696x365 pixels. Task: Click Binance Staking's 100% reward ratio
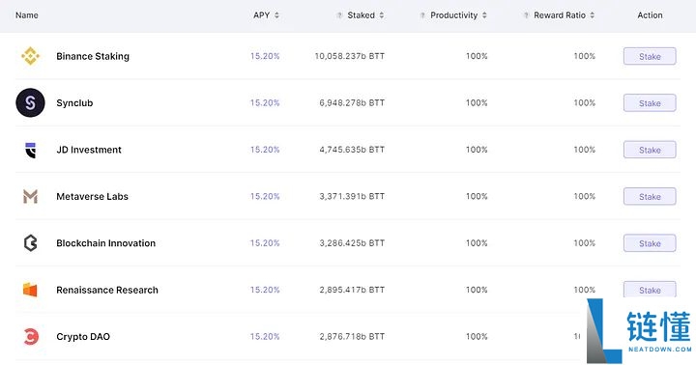pos(585,56)
